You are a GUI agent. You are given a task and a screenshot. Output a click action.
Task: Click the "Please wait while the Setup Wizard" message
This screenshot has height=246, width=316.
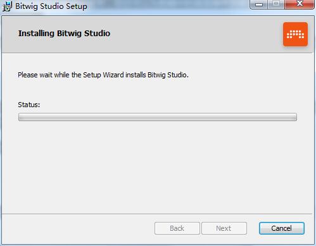[103, 75]
